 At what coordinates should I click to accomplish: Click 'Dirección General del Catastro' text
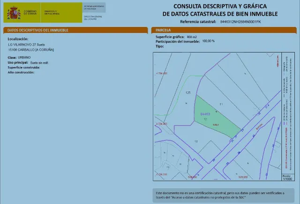(93, 18)
